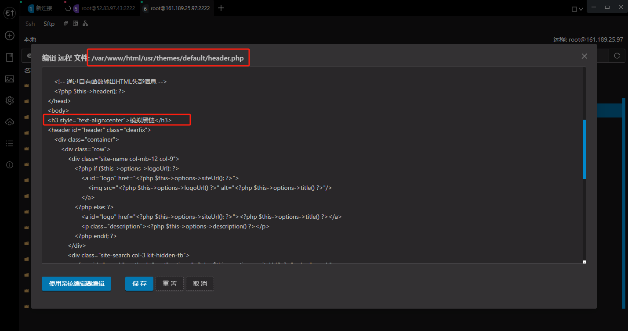This screenshot has height=331, width=628.
Task: Click the split layout icon beside Sftp tab
Action: pos(76,23)
